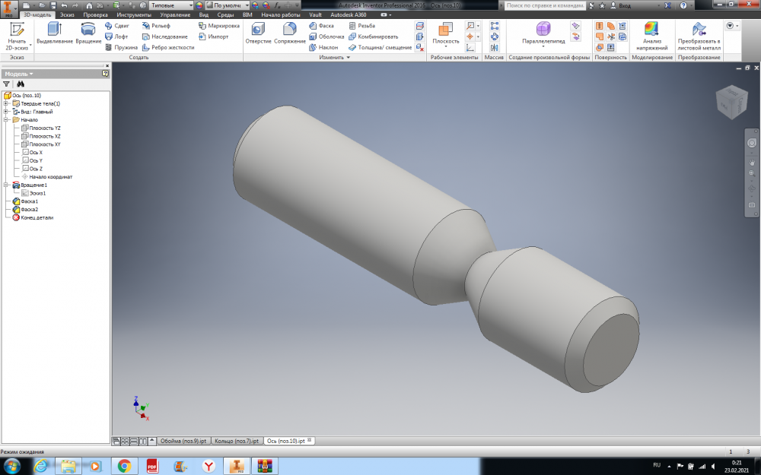
Task: Open the filter icon in Модель panel
Action: click(x=7, y=84)
